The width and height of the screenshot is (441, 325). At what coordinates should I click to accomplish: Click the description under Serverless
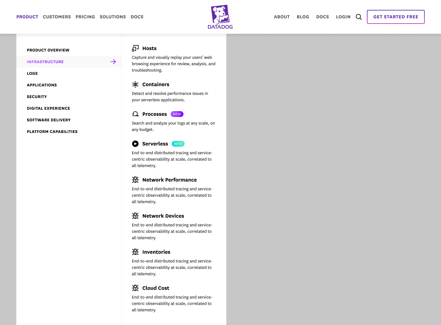tap(172, 159)
